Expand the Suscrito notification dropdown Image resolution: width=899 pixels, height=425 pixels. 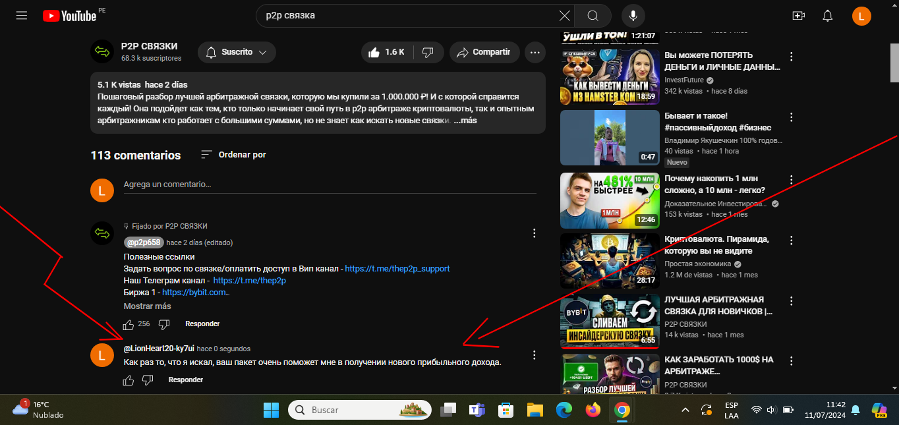click(x=237, y=52)
